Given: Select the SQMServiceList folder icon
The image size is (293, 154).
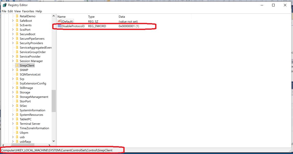Looking at the screenshot, I should tap(17, 74).
